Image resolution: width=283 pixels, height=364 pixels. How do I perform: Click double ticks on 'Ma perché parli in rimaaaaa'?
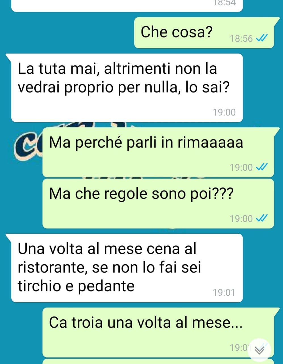point(261,167)
